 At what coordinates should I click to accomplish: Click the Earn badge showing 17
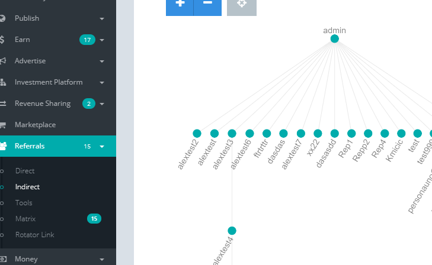(x=87, y=40)
